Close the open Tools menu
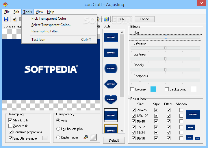The image size is (208, 148). (x=28, y=12)
